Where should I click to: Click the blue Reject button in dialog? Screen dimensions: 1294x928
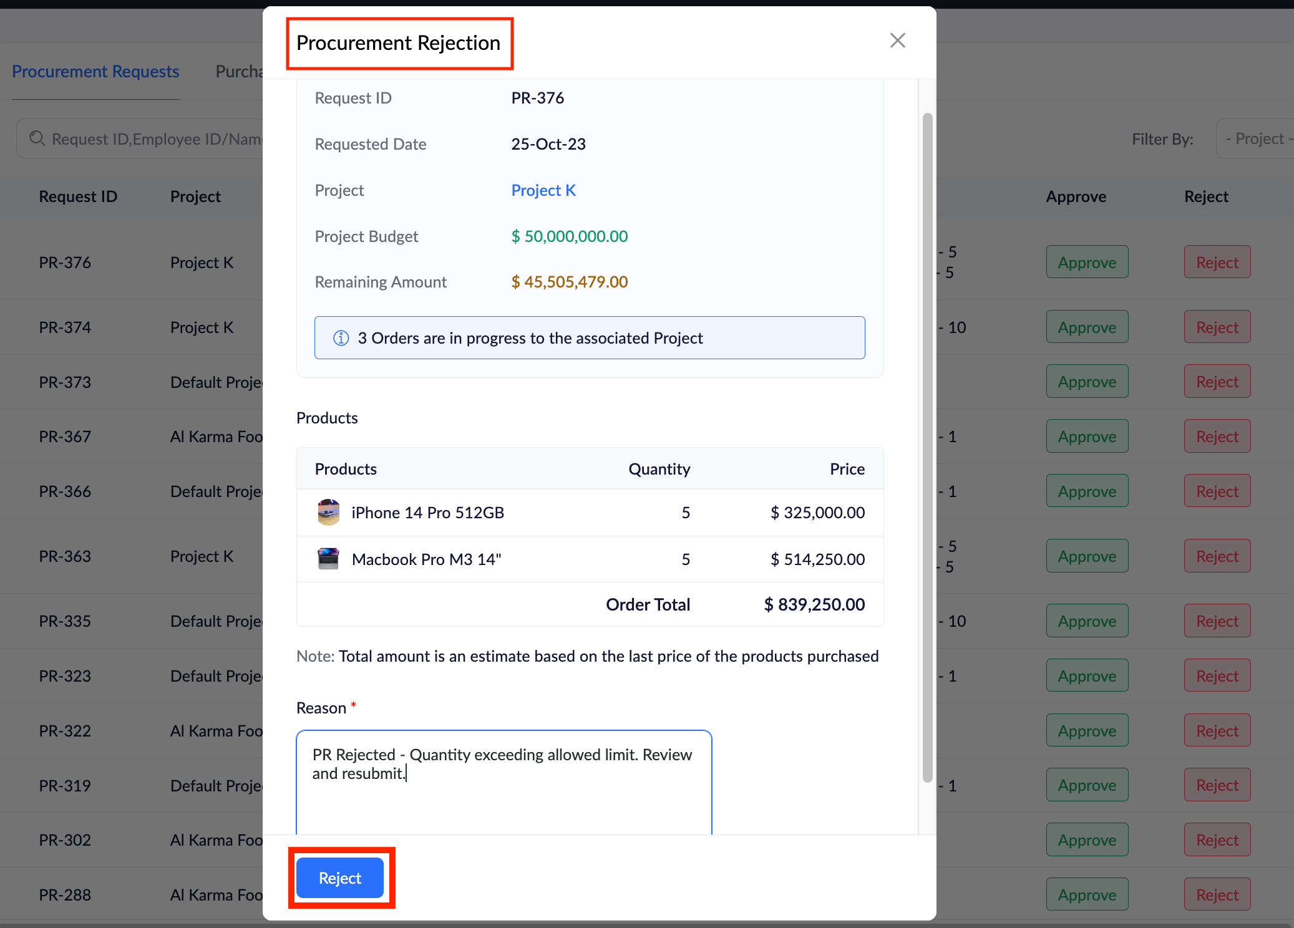340,878
